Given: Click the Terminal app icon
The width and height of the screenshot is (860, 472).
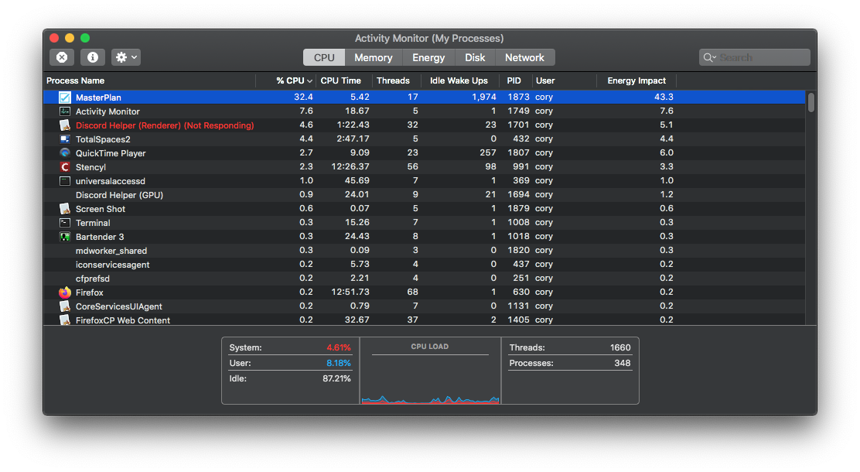Looking at the screenshot, I should tap(65, 223).
